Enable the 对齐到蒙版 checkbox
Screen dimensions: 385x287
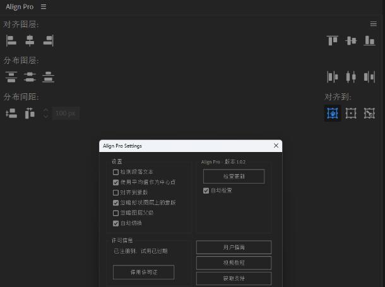115,192
